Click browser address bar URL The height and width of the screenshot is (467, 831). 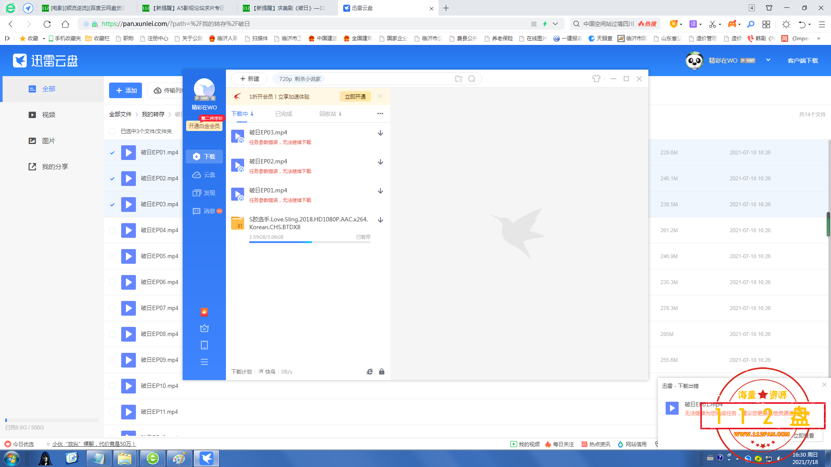click(176, 24)
